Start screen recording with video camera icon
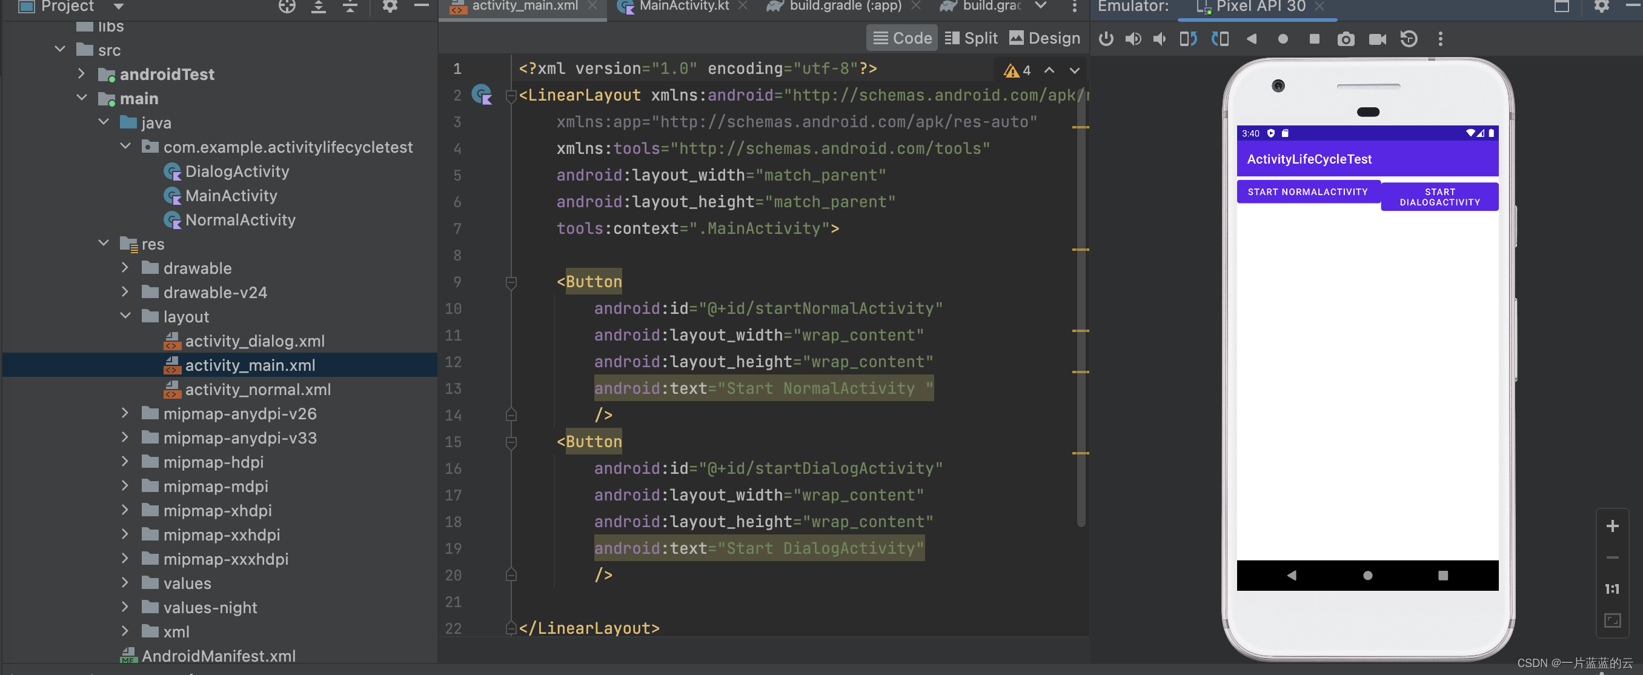Viewport: 1643px width, 675px height. point(1377,39)
